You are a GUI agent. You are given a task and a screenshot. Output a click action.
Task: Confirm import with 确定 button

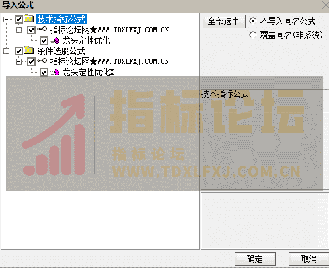click(x=255, y=259)
